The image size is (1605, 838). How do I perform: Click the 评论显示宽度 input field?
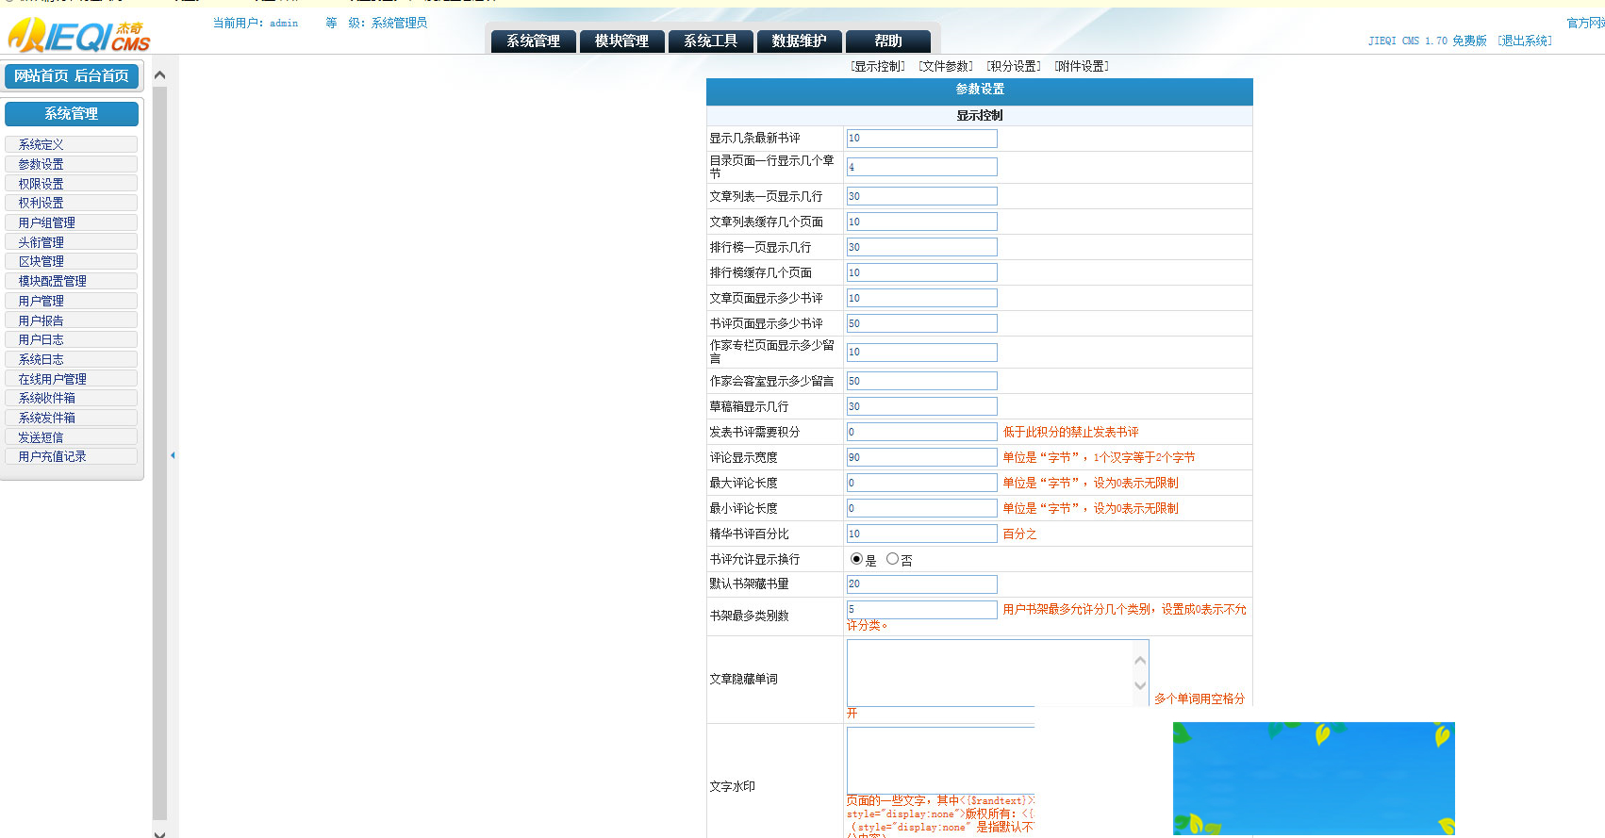point(921,457)
